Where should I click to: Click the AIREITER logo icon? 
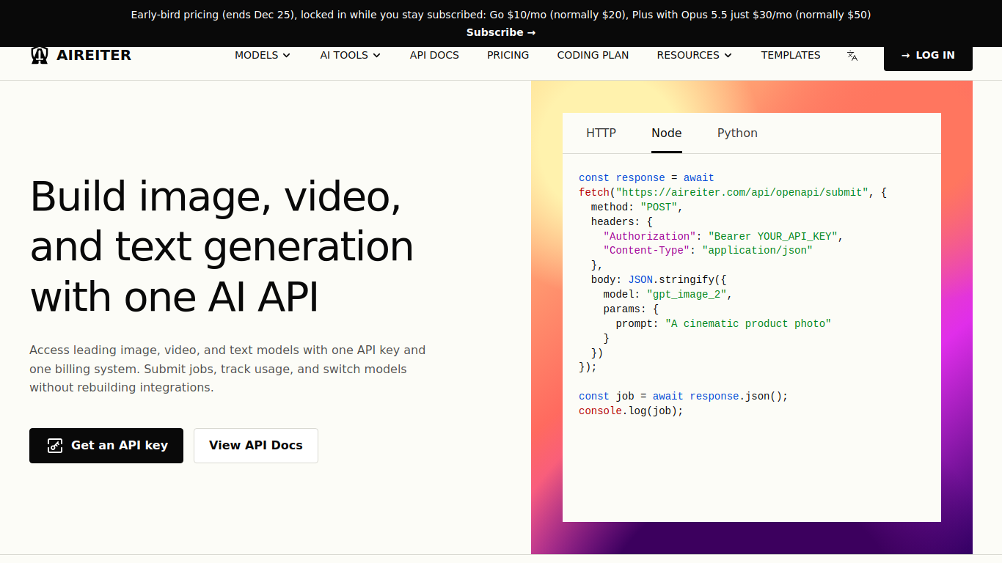[x=40, y=55]
